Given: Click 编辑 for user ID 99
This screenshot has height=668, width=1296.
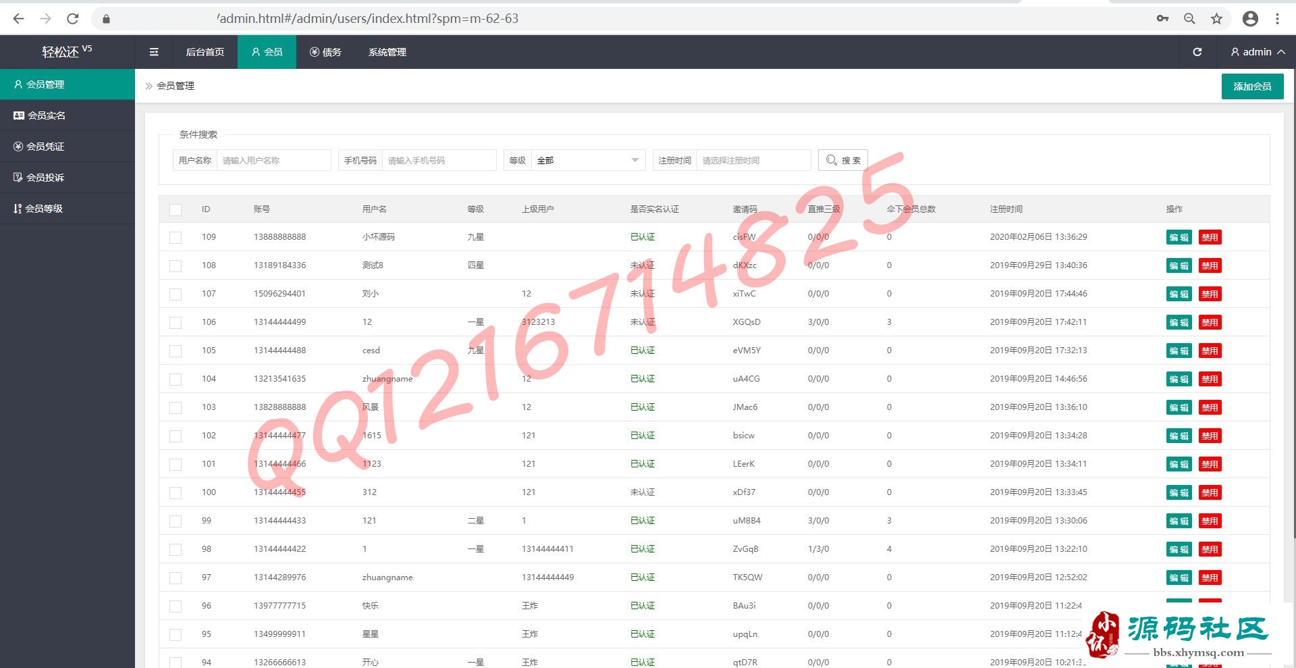Looking at the screenshot, I should click(1179, 521).
